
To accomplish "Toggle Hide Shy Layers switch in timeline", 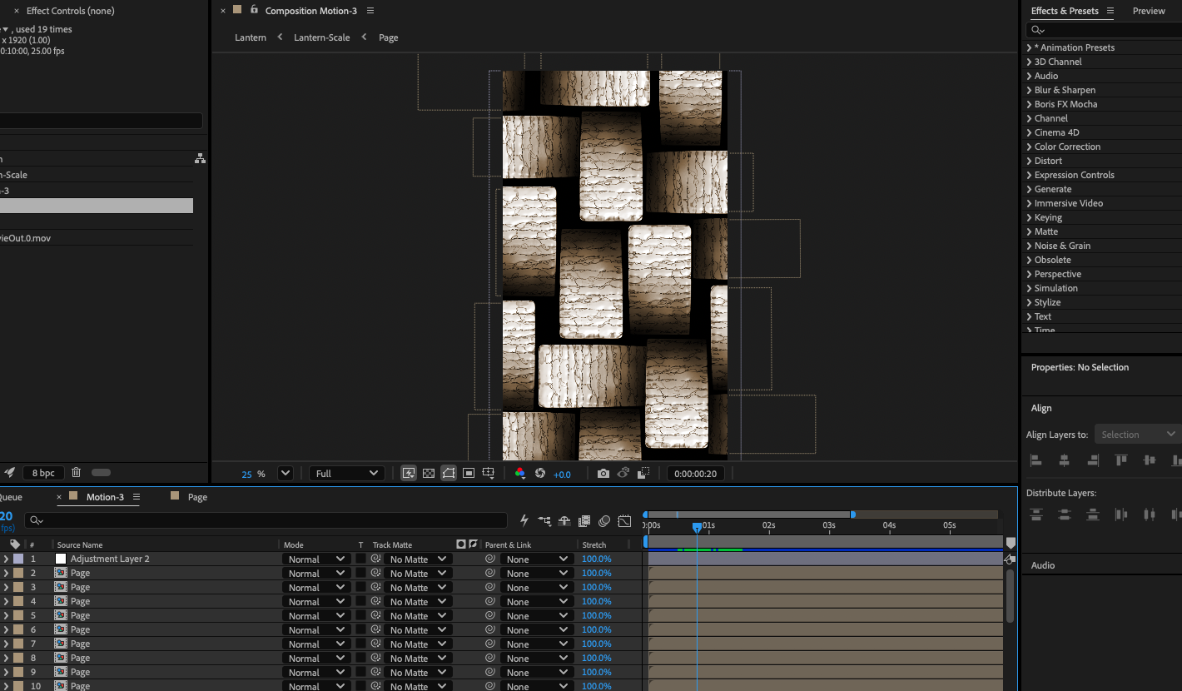I will click(564, 520).
